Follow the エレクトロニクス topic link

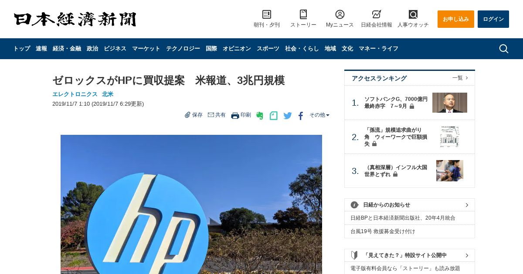click(75, 94)
